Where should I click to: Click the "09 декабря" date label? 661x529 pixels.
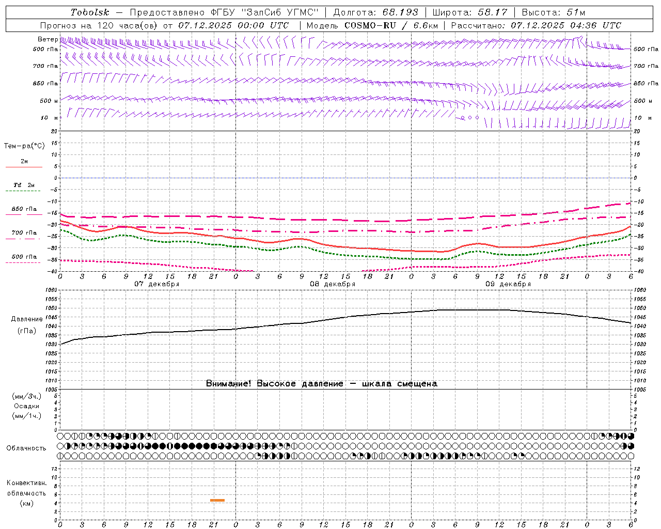click(508, 284)
